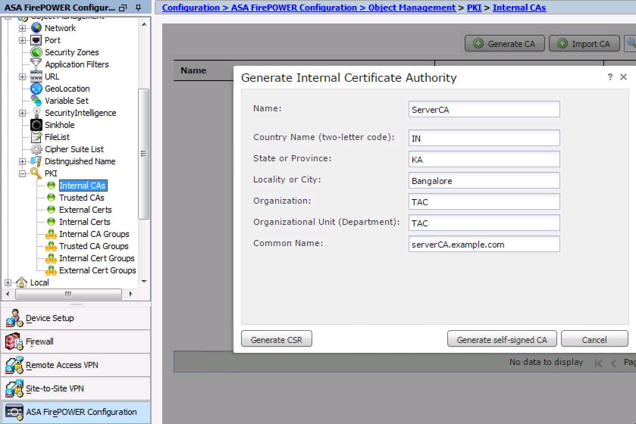Click the Generate CA button
This screenshot has height=424, width=636.
[504, 44]
